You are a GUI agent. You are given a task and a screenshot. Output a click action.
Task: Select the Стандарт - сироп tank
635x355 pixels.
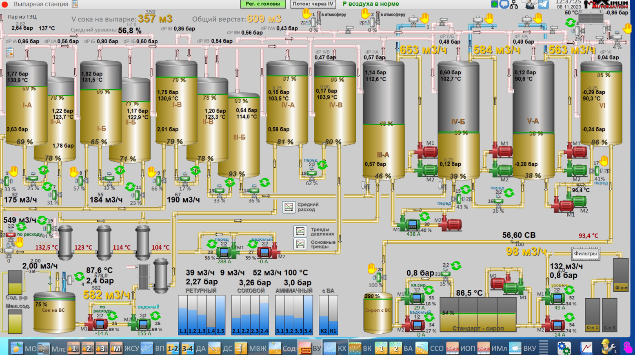(478, 314)
